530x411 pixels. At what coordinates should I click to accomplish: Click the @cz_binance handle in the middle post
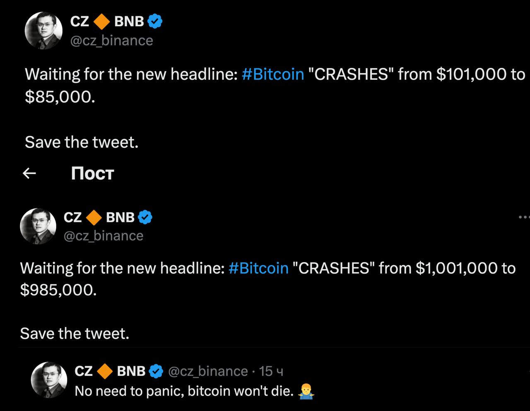click(x=104, y=236)
